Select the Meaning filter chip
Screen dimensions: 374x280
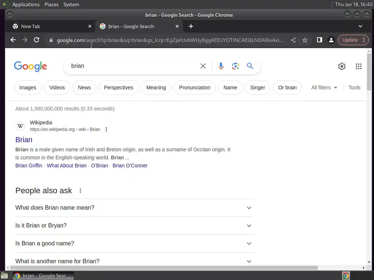pyautogui.click(x=156, y=87)
